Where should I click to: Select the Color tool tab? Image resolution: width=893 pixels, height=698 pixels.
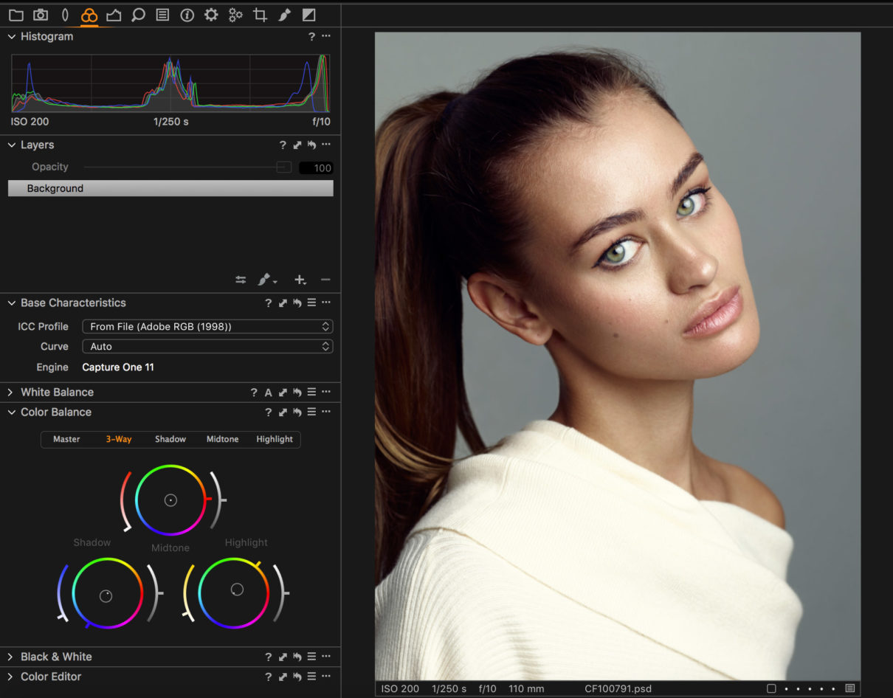[x=89, y=14]
